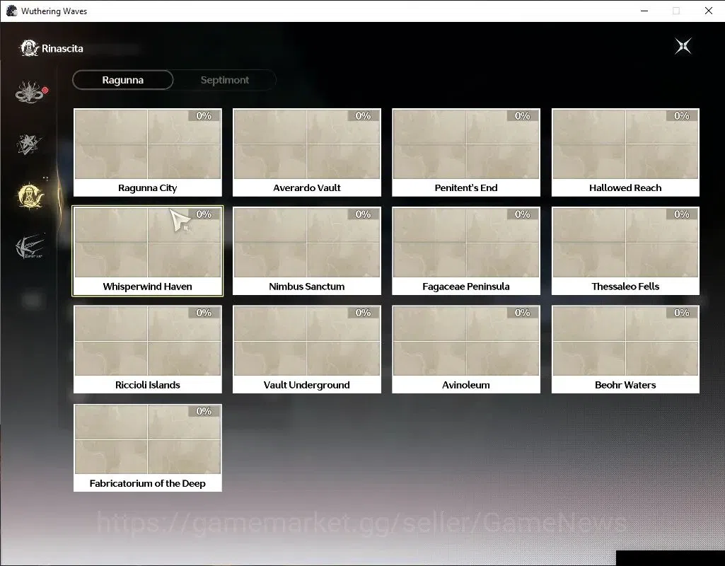Open the Riccioli Islands map card
This screenshot has height=566, width=725.
(x=148, y=349)
